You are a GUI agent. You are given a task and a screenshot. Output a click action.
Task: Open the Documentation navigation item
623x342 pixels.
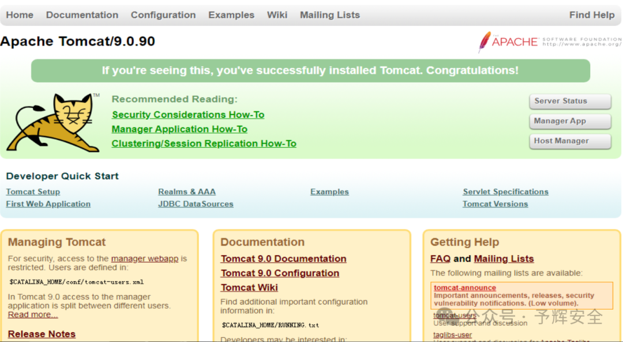click(82, 15)
